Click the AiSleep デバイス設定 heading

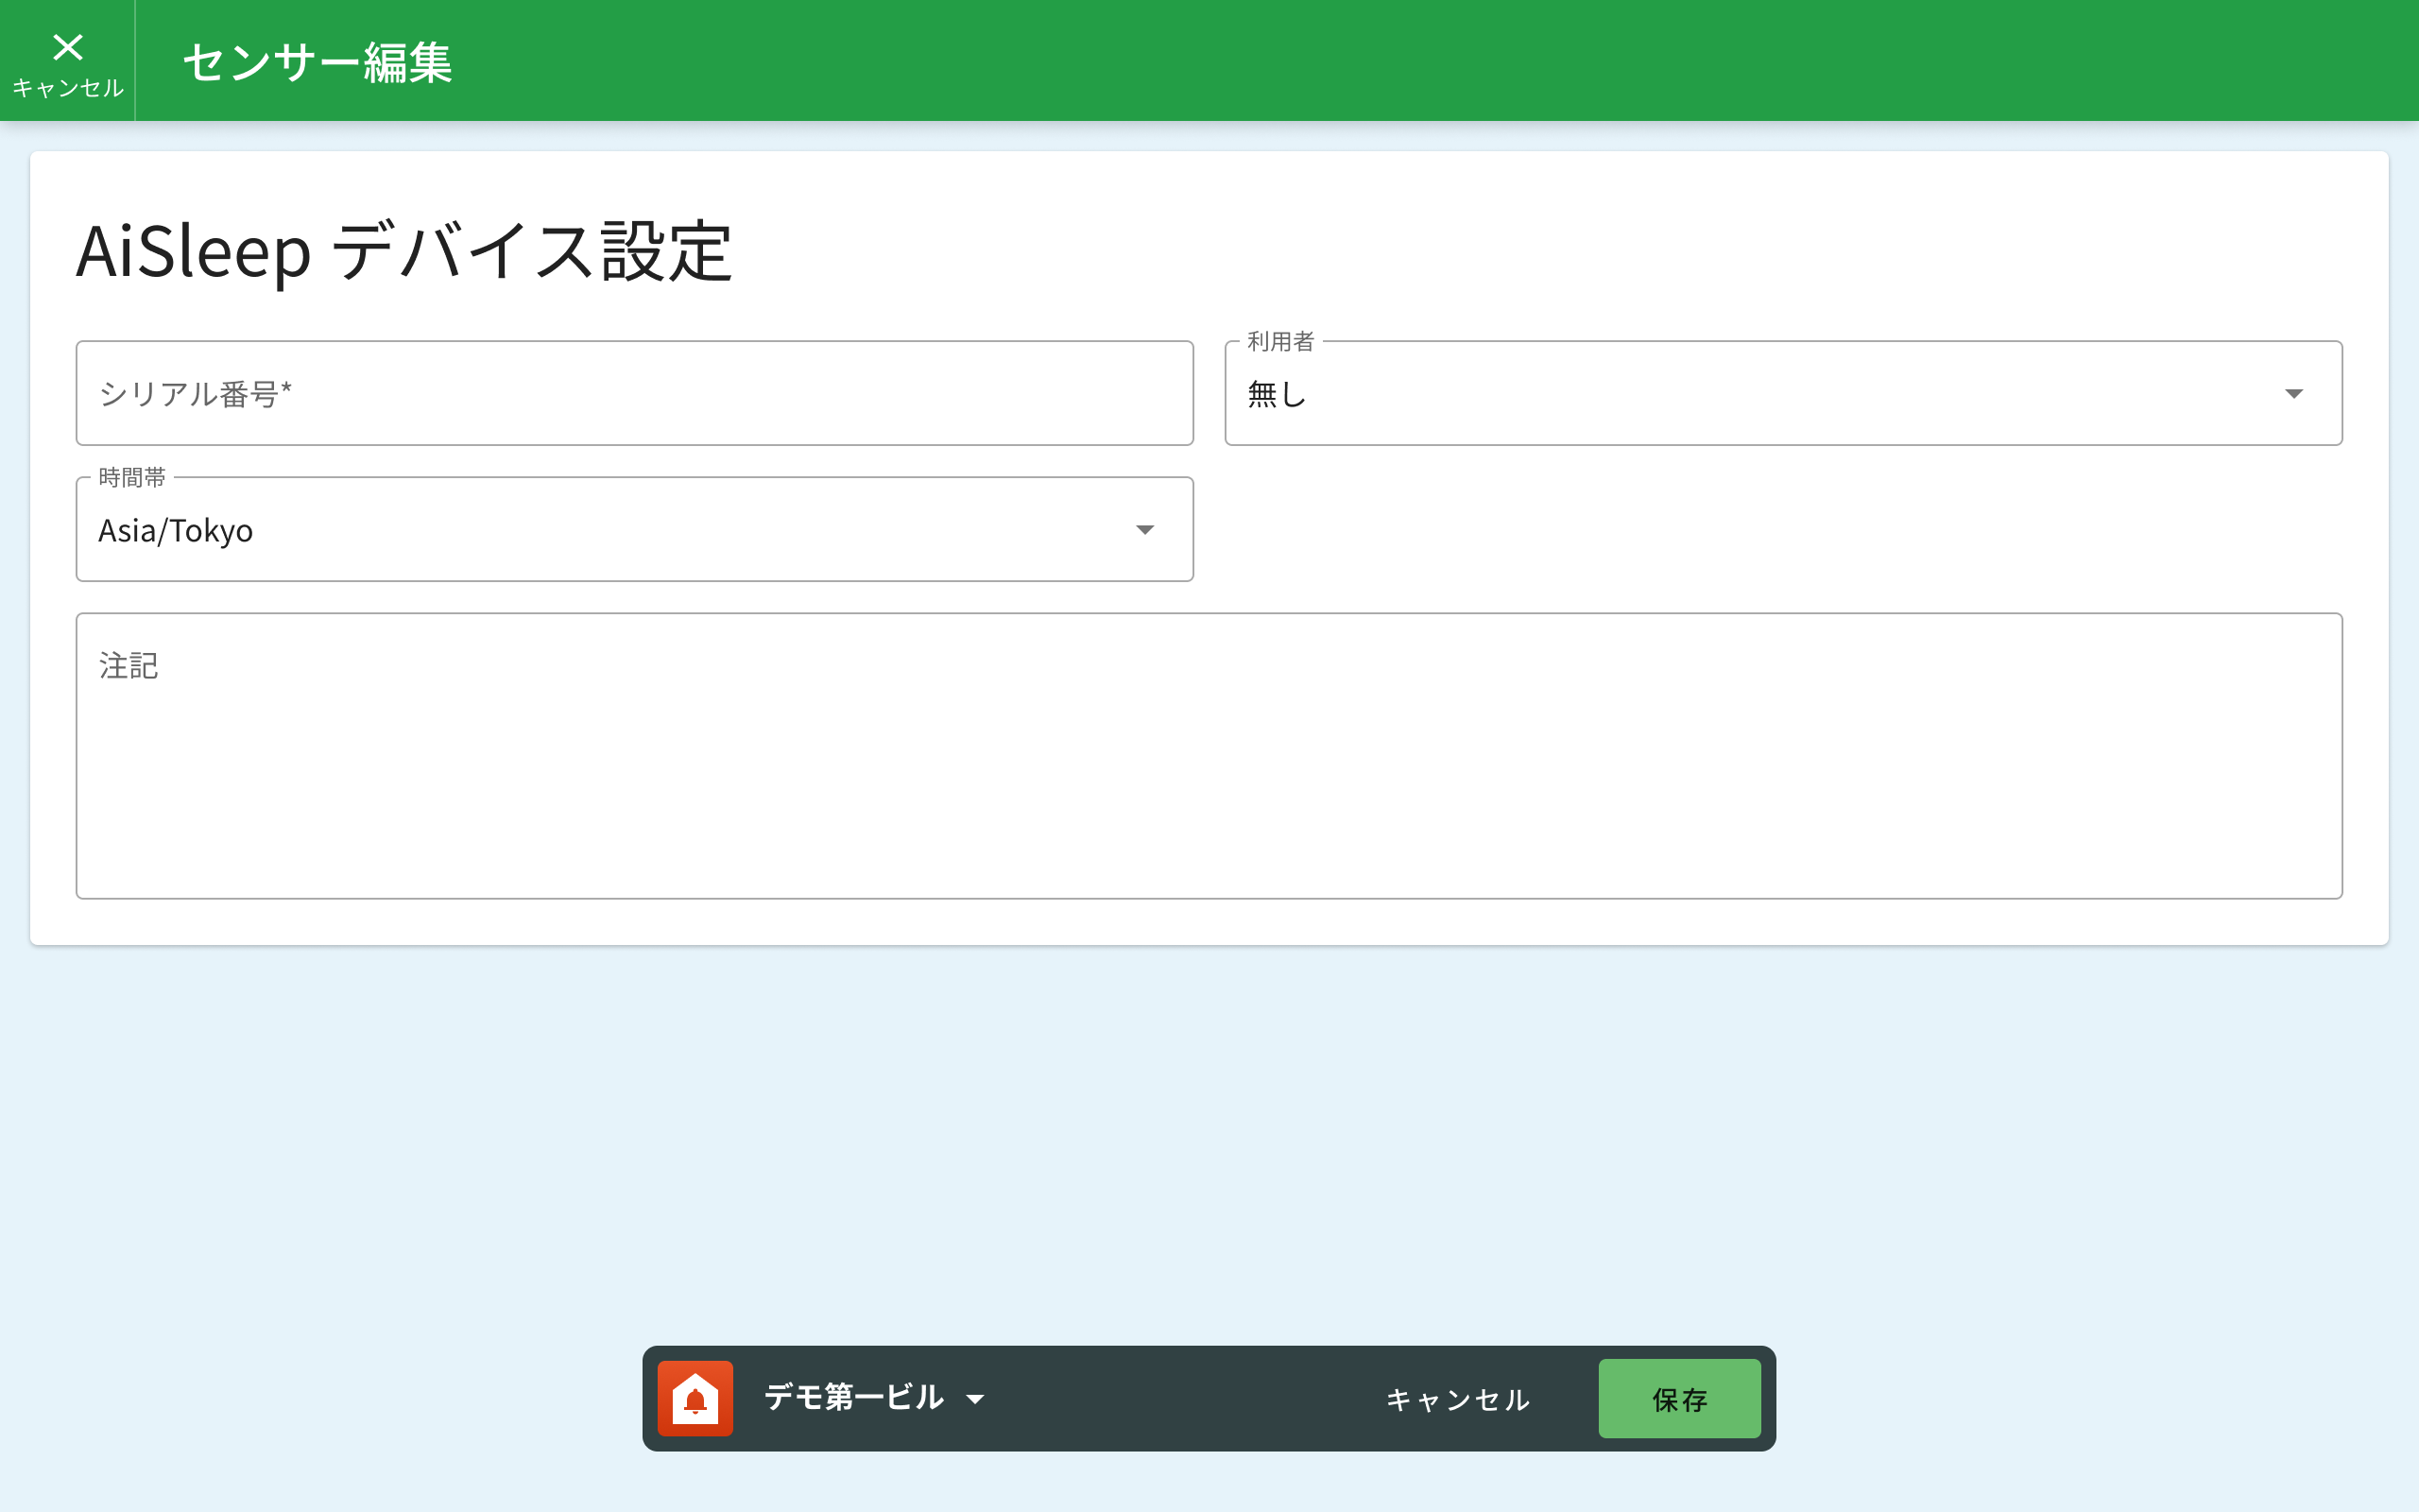404,251
